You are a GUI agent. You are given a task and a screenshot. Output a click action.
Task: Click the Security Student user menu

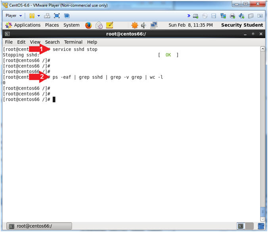tap(242, 25)
